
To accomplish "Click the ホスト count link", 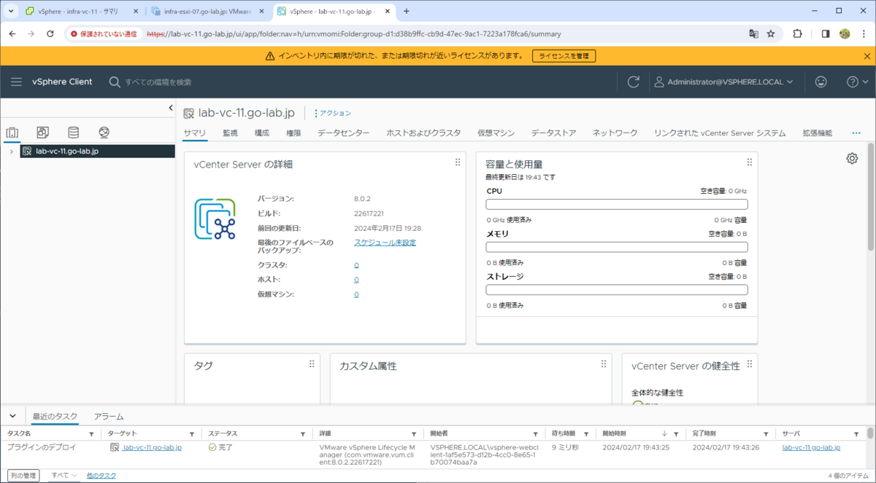I will [356, 280].
